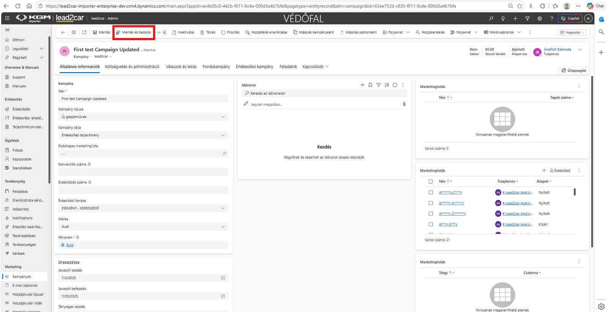Open the help question mark icon
The width and height of the screenshot is (608, 312).
pyautogui.click(x=552, y=18)
